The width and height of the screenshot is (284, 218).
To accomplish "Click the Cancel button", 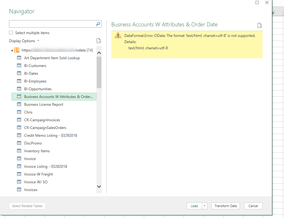I will tap(253, 206).
